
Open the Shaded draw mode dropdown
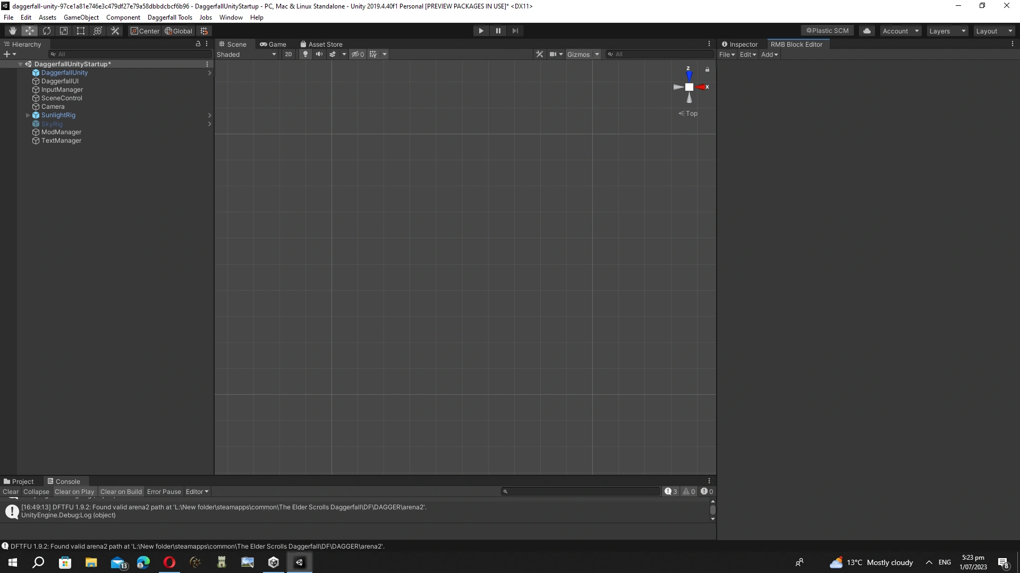click(246, 54)
